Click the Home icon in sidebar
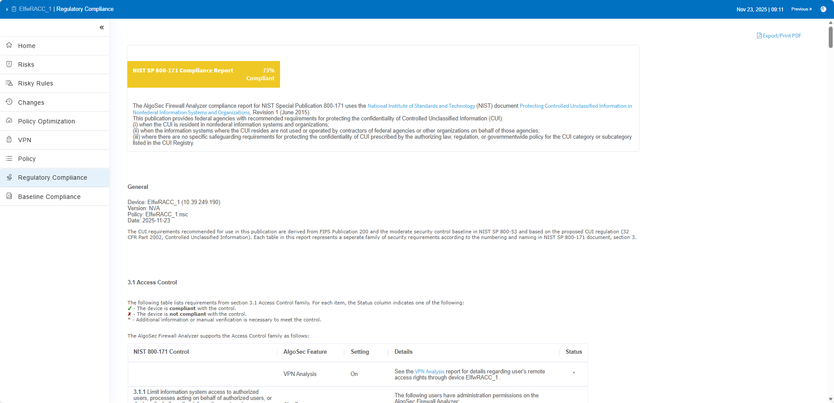834x403 pixels. tap(9, 45)
